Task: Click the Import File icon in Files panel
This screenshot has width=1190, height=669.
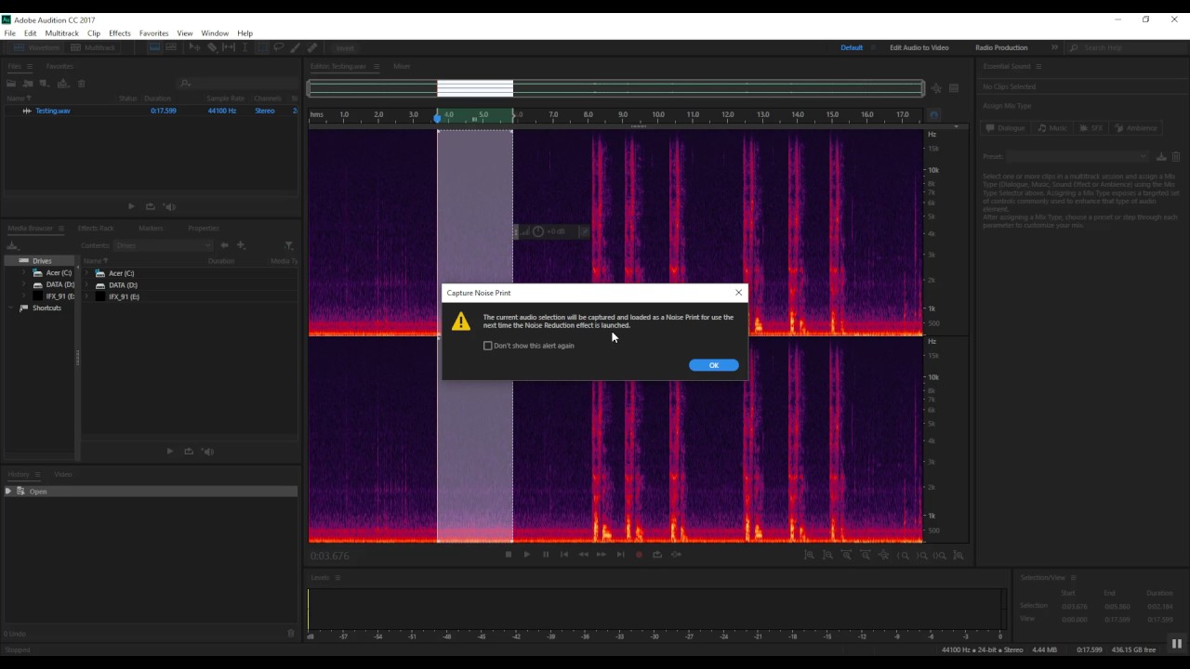Action: click(x=28, y=83)
